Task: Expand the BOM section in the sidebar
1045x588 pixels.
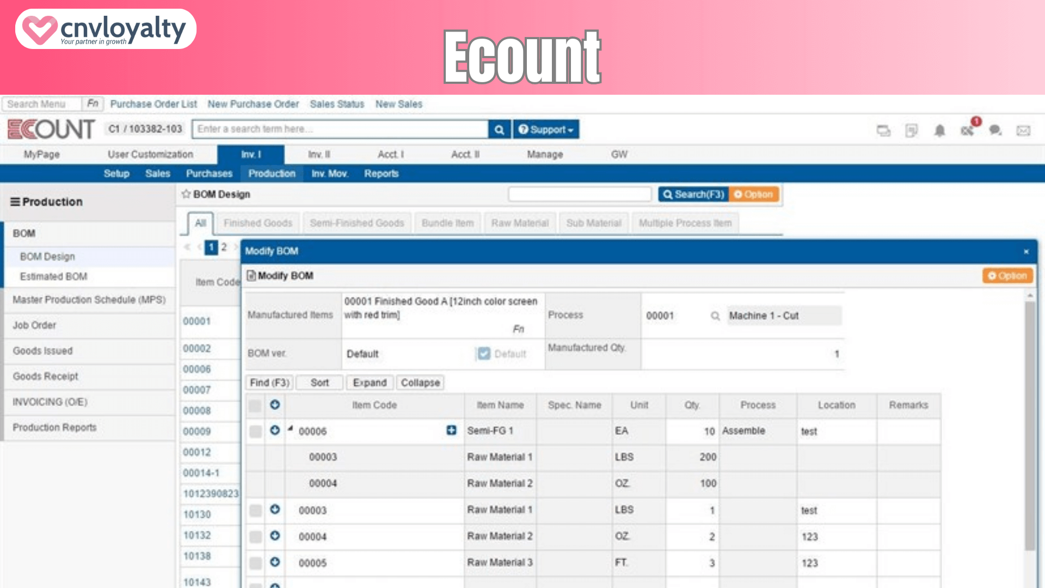Action: point(88,234)
